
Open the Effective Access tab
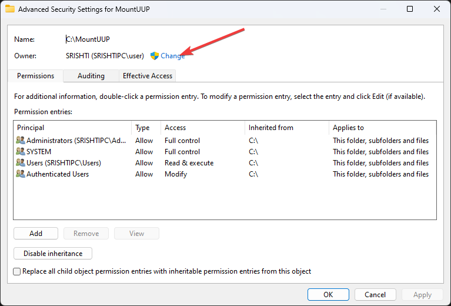coord(147,76)
